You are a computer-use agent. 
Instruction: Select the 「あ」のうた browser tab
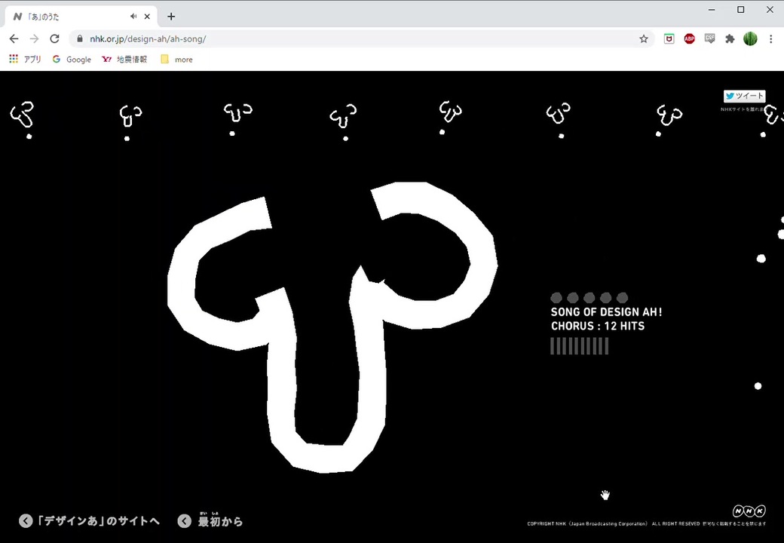pos(81,17)
